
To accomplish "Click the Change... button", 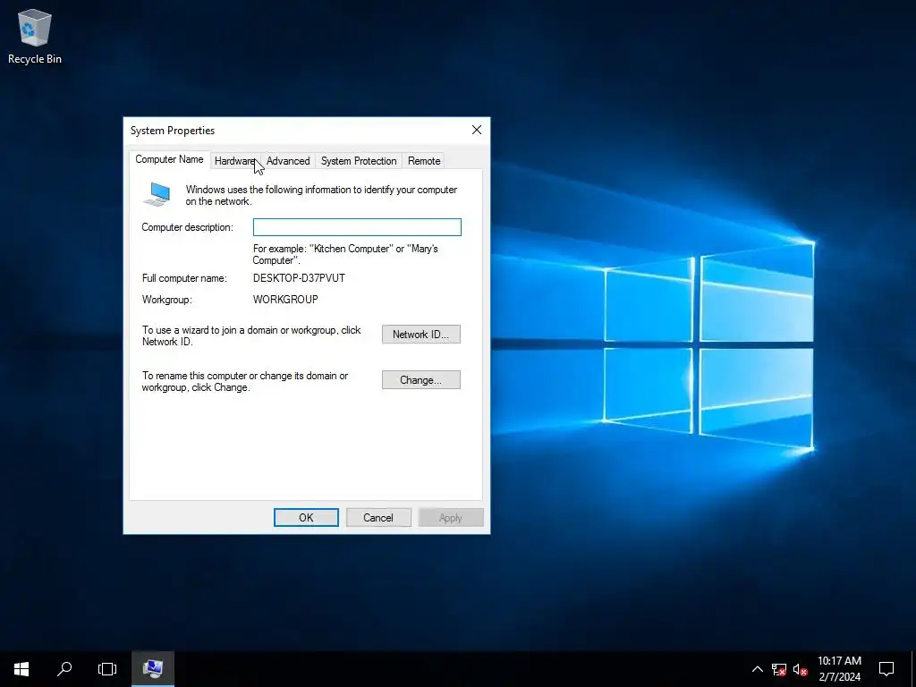I will click(x=421, y=379).
